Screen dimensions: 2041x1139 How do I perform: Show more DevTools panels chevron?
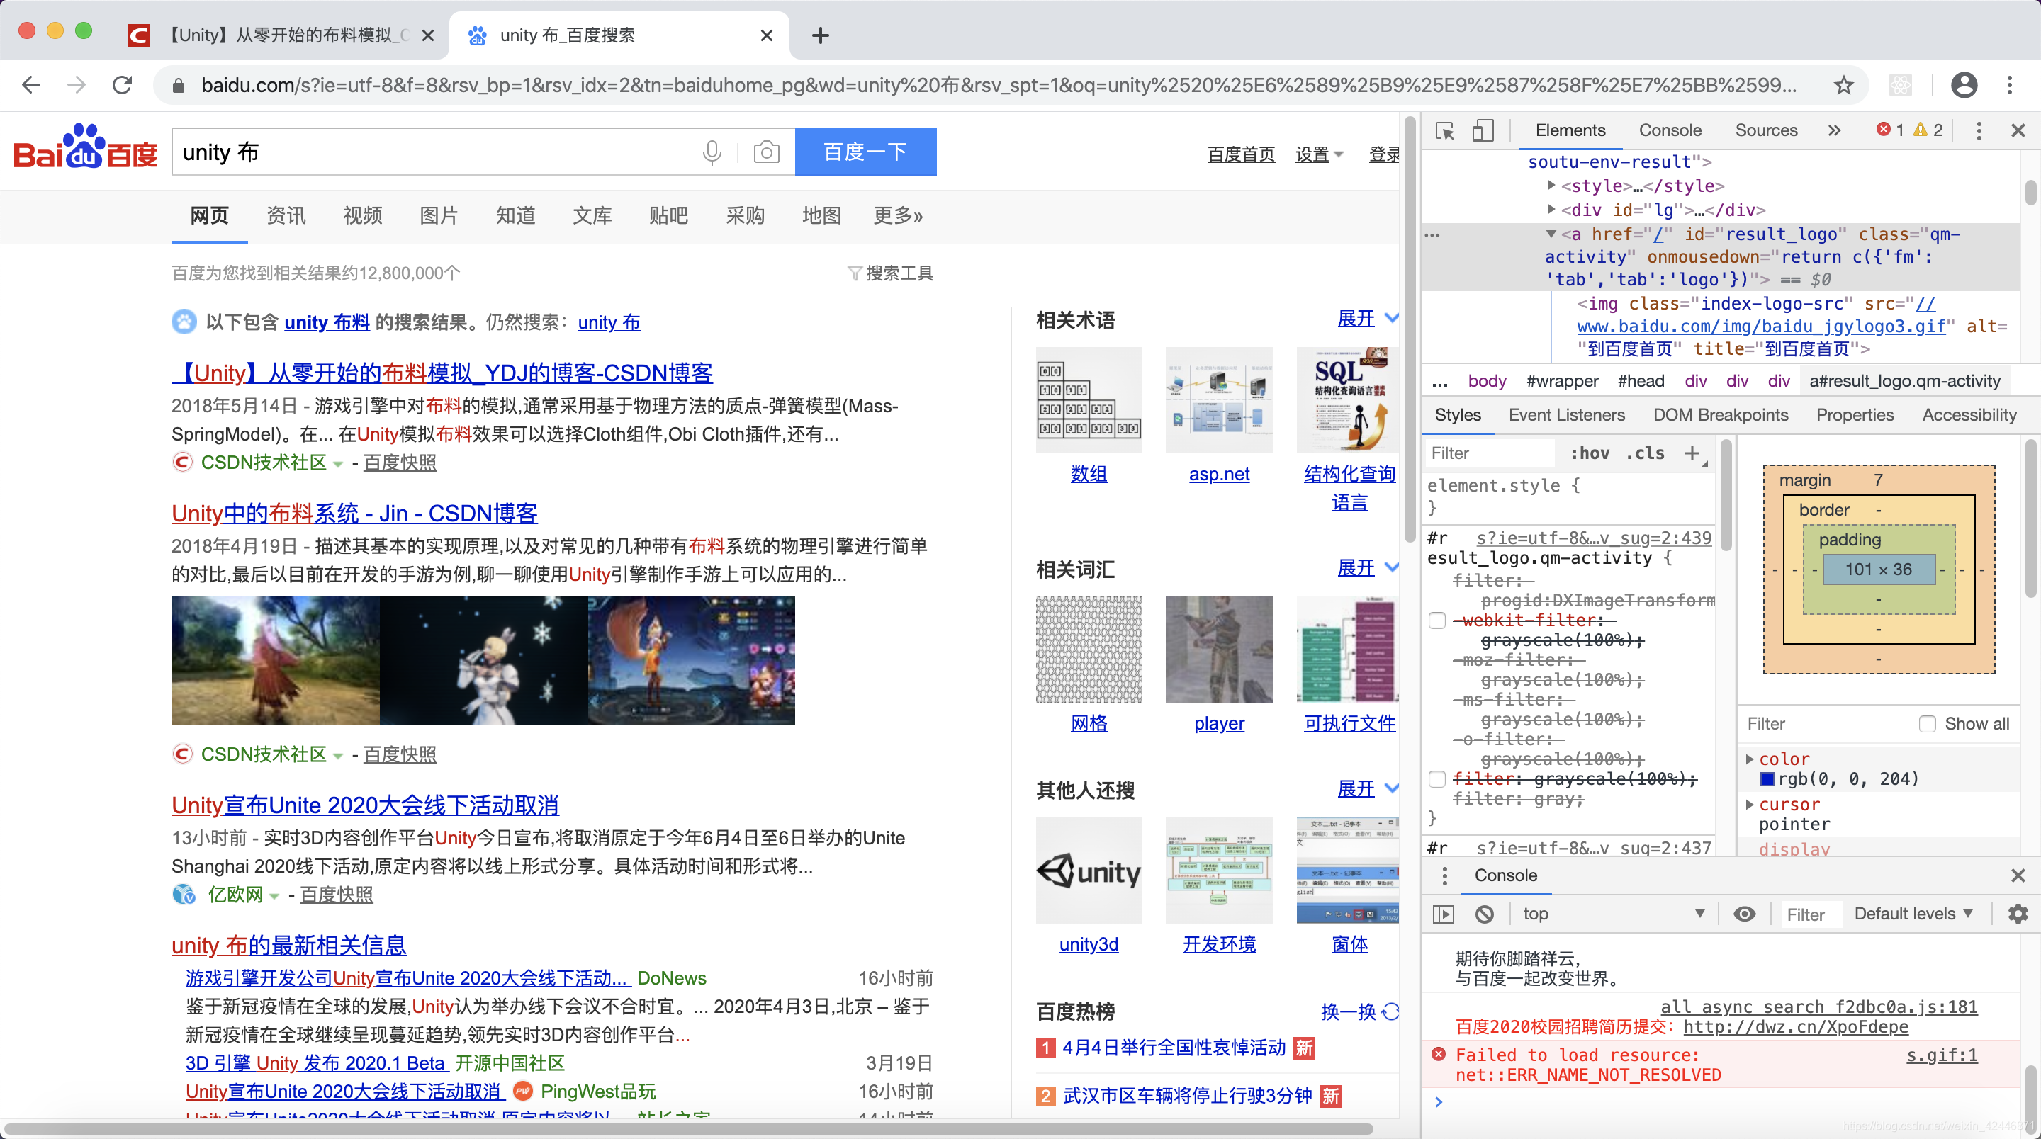tap(1834, 131)
